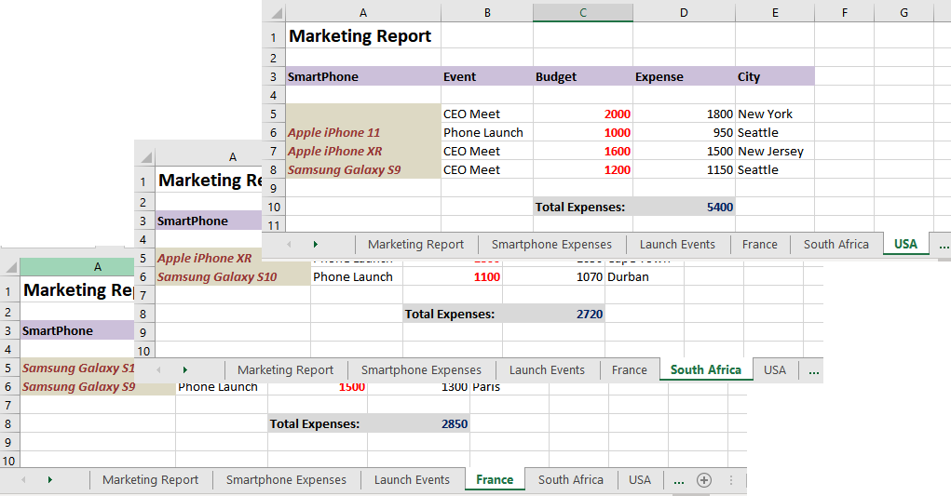
Task: Click budget value 1100 in South Africa window
Action: (x=453, y=276)
